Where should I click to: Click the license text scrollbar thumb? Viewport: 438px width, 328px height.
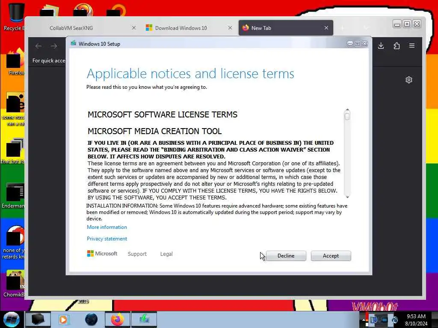pyautogui.click(x=347, y=117)
